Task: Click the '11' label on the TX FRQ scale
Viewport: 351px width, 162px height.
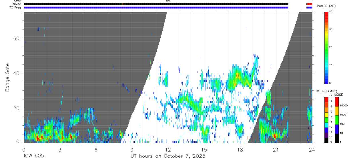Action: point(331,132)
